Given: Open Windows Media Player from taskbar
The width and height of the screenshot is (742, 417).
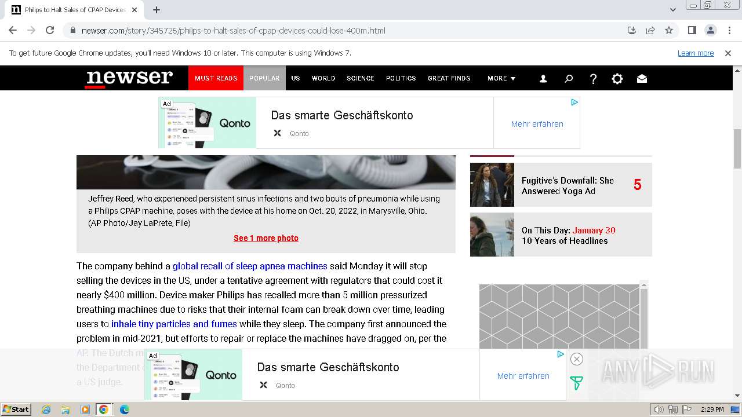Looking at the screenshot, I should (x=85, y=409).
